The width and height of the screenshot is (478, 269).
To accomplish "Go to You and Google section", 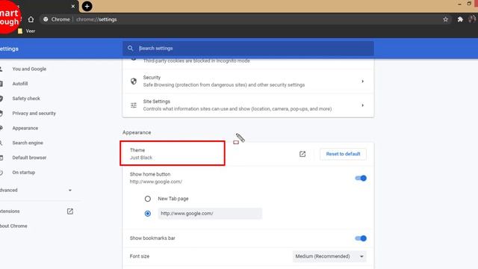I will (x=29, y=69).
